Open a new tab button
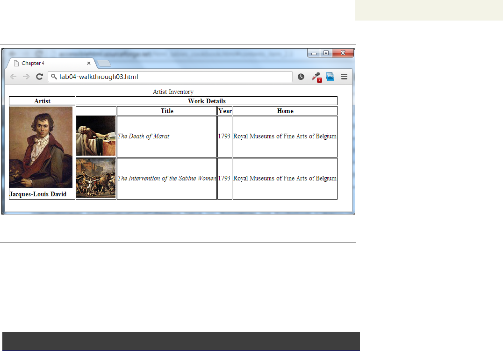 click(104, 64)
